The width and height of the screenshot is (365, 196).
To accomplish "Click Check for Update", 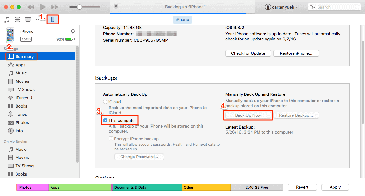I will tap(248, 53).
